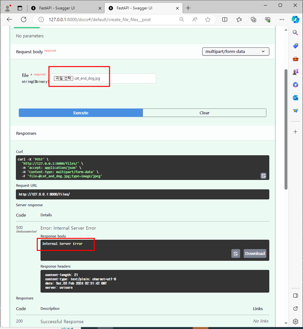The height and width of the screenshot is (329, 303).
Task: Open sidebar settings gear icon
Action: [x=296, y=322]
